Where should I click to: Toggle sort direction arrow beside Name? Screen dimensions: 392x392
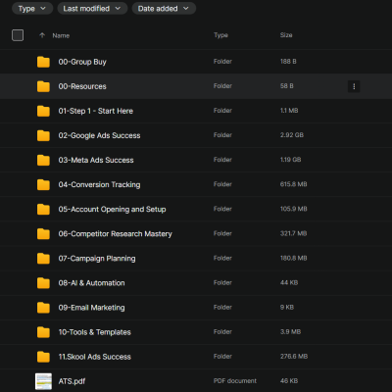[42, 35]
